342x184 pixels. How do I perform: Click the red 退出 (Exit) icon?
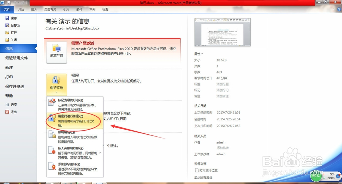click(7, 112)
